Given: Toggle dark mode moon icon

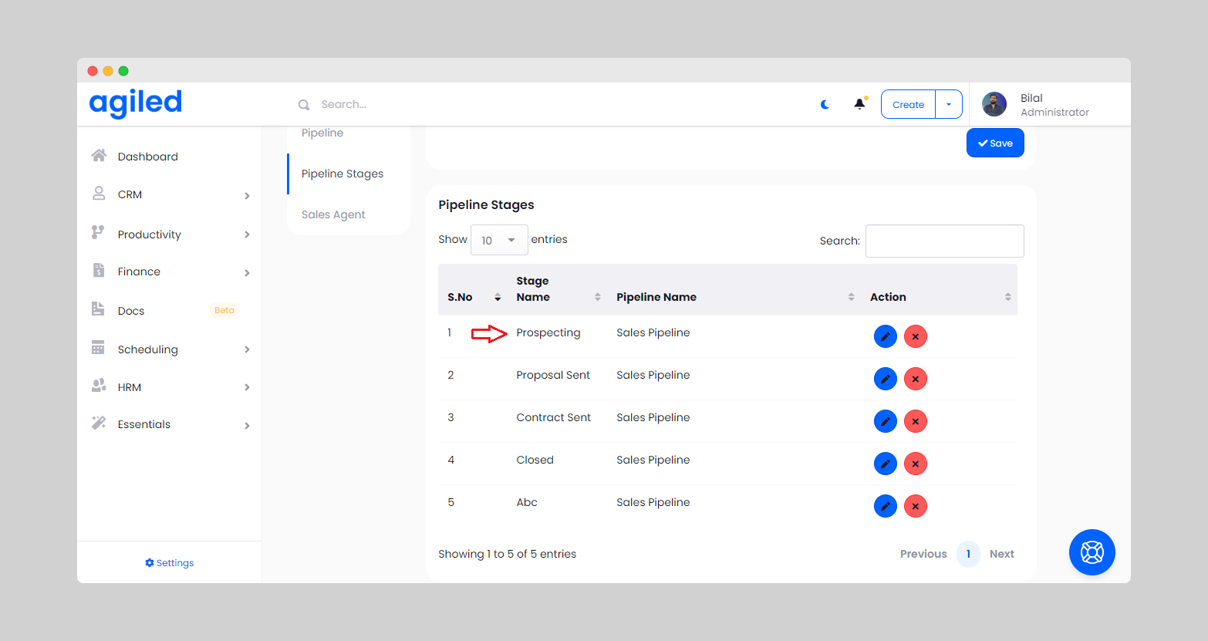Looking at the screenshot, I should tap(825, 104).
